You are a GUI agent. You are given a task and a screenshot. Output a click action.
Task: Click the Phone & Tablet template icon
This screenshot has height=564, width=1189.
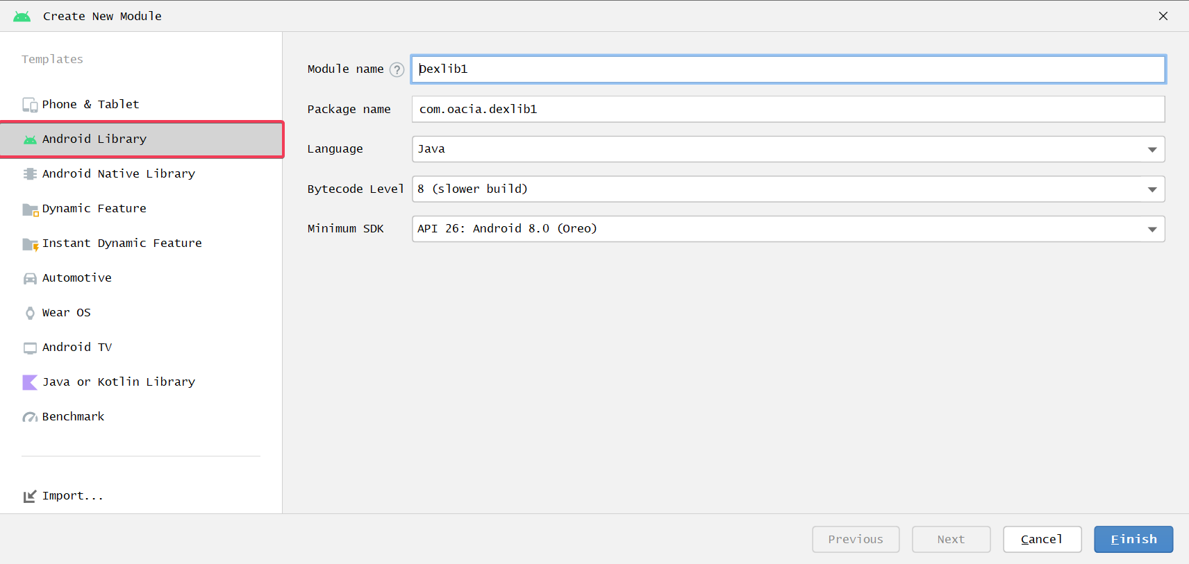click(x=30, y=105)
